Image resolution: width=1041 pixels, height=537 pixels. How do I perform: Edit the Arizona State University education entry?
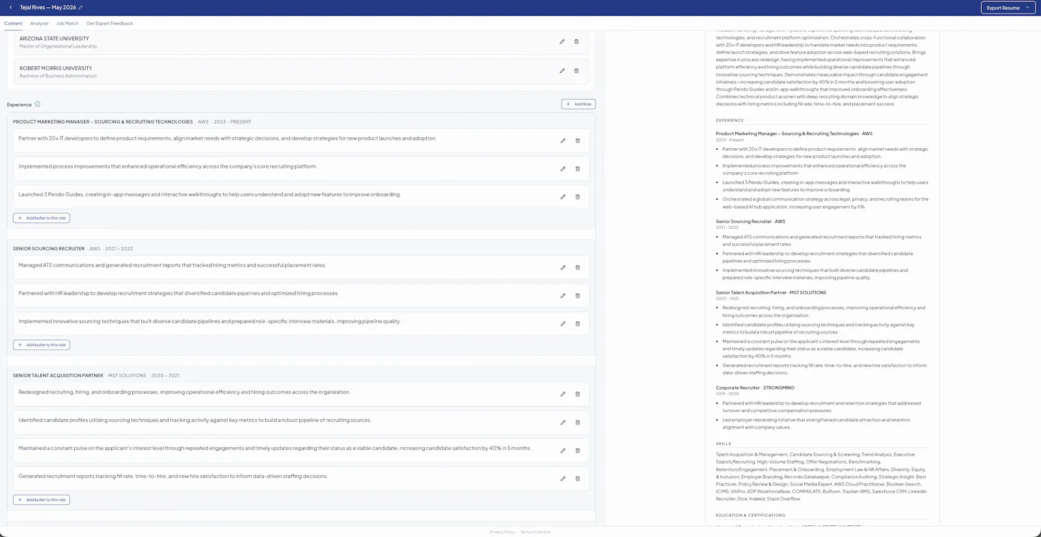(x=562, y=42)
